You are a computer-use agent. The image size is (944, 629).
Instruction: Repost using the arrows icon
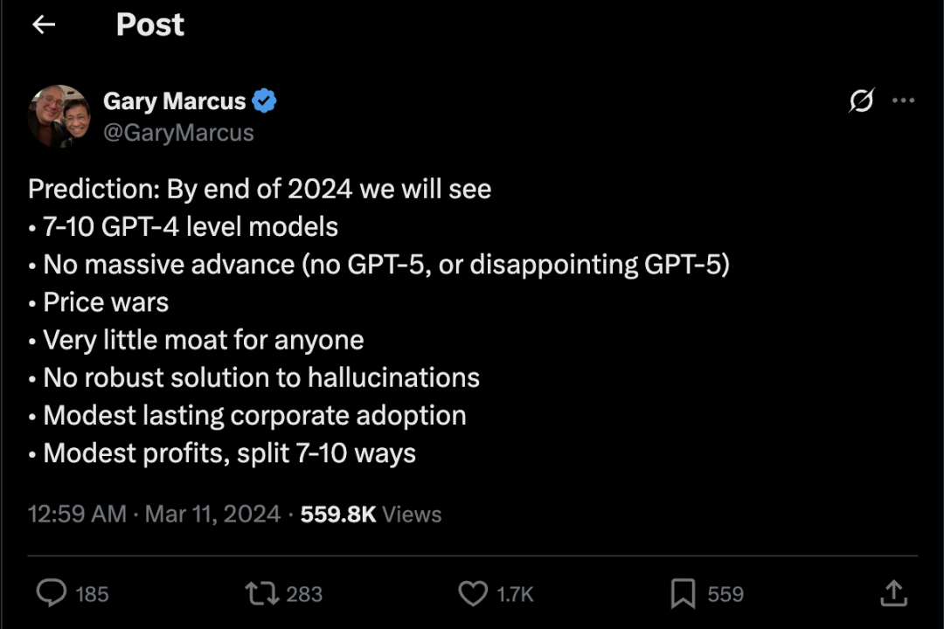coord(260,594)
